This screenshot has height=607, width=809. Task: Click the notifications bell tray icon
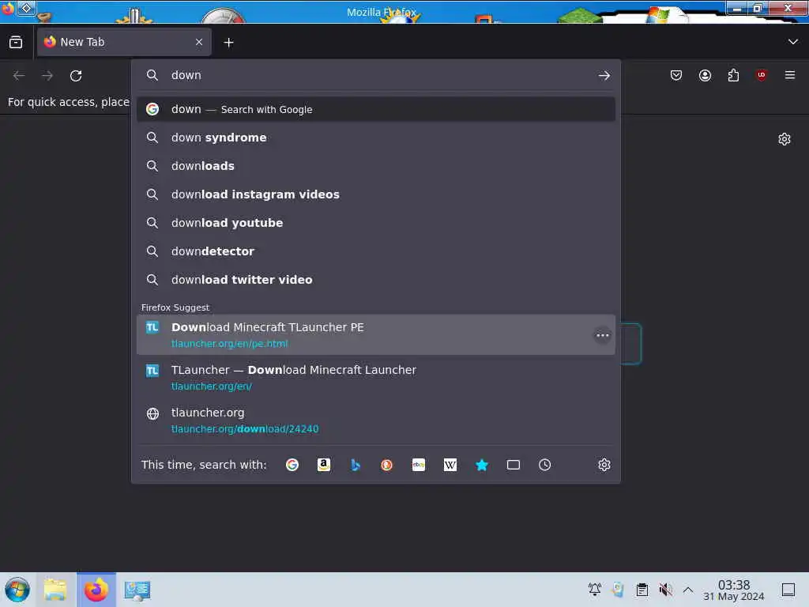pos(594,590)
